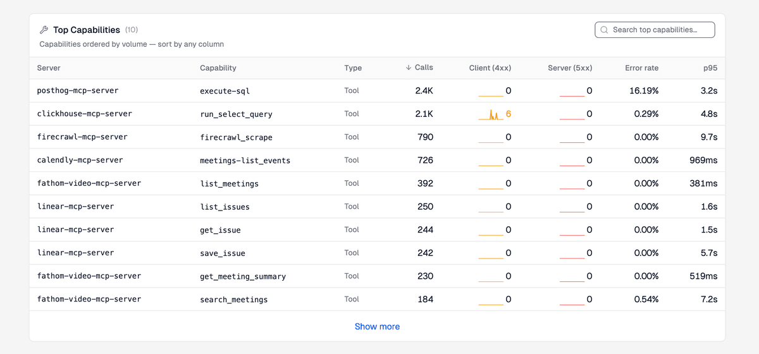The image size is (759, 354).
Task: Click the 7.2s p95 value
Action: pyautogui.click(x=709, y=298)
